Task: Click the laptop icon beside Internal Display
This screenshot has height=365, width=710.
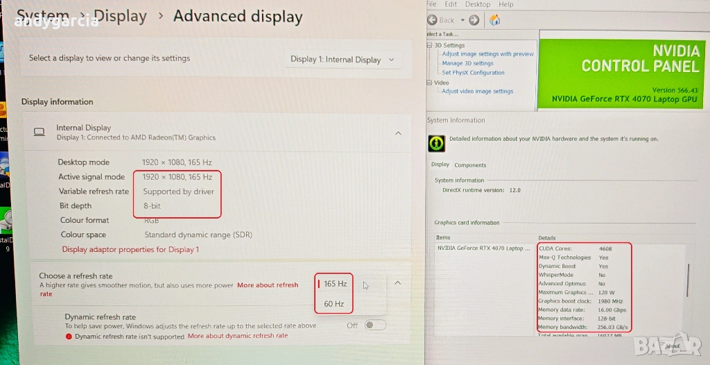Action: [x=40, y=132]
